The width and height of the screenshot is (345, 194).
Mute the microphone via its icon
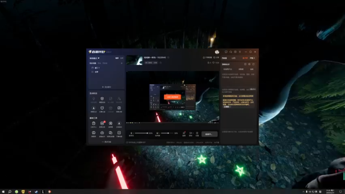pos(132,133)
